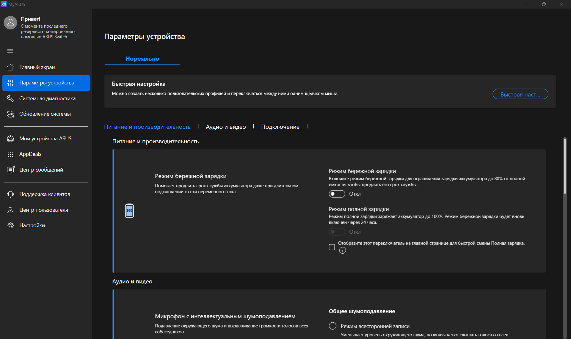Select the Нормально tab
The height and width of the screenshot is (339, 571).
142,59
